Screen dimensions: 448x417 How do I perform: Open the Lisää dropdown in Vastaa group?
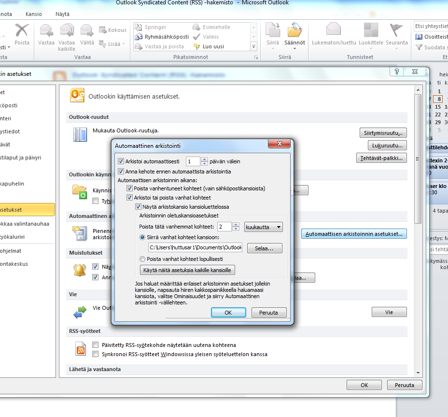click(124, 44)
